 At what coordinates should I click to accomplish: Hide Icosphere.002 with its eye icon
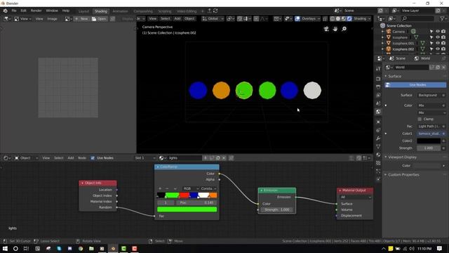coord(438,49)
